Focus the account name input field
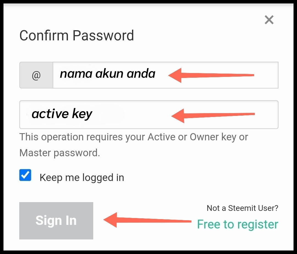This screenshot has width=297, height=254. tap(165, 75)
